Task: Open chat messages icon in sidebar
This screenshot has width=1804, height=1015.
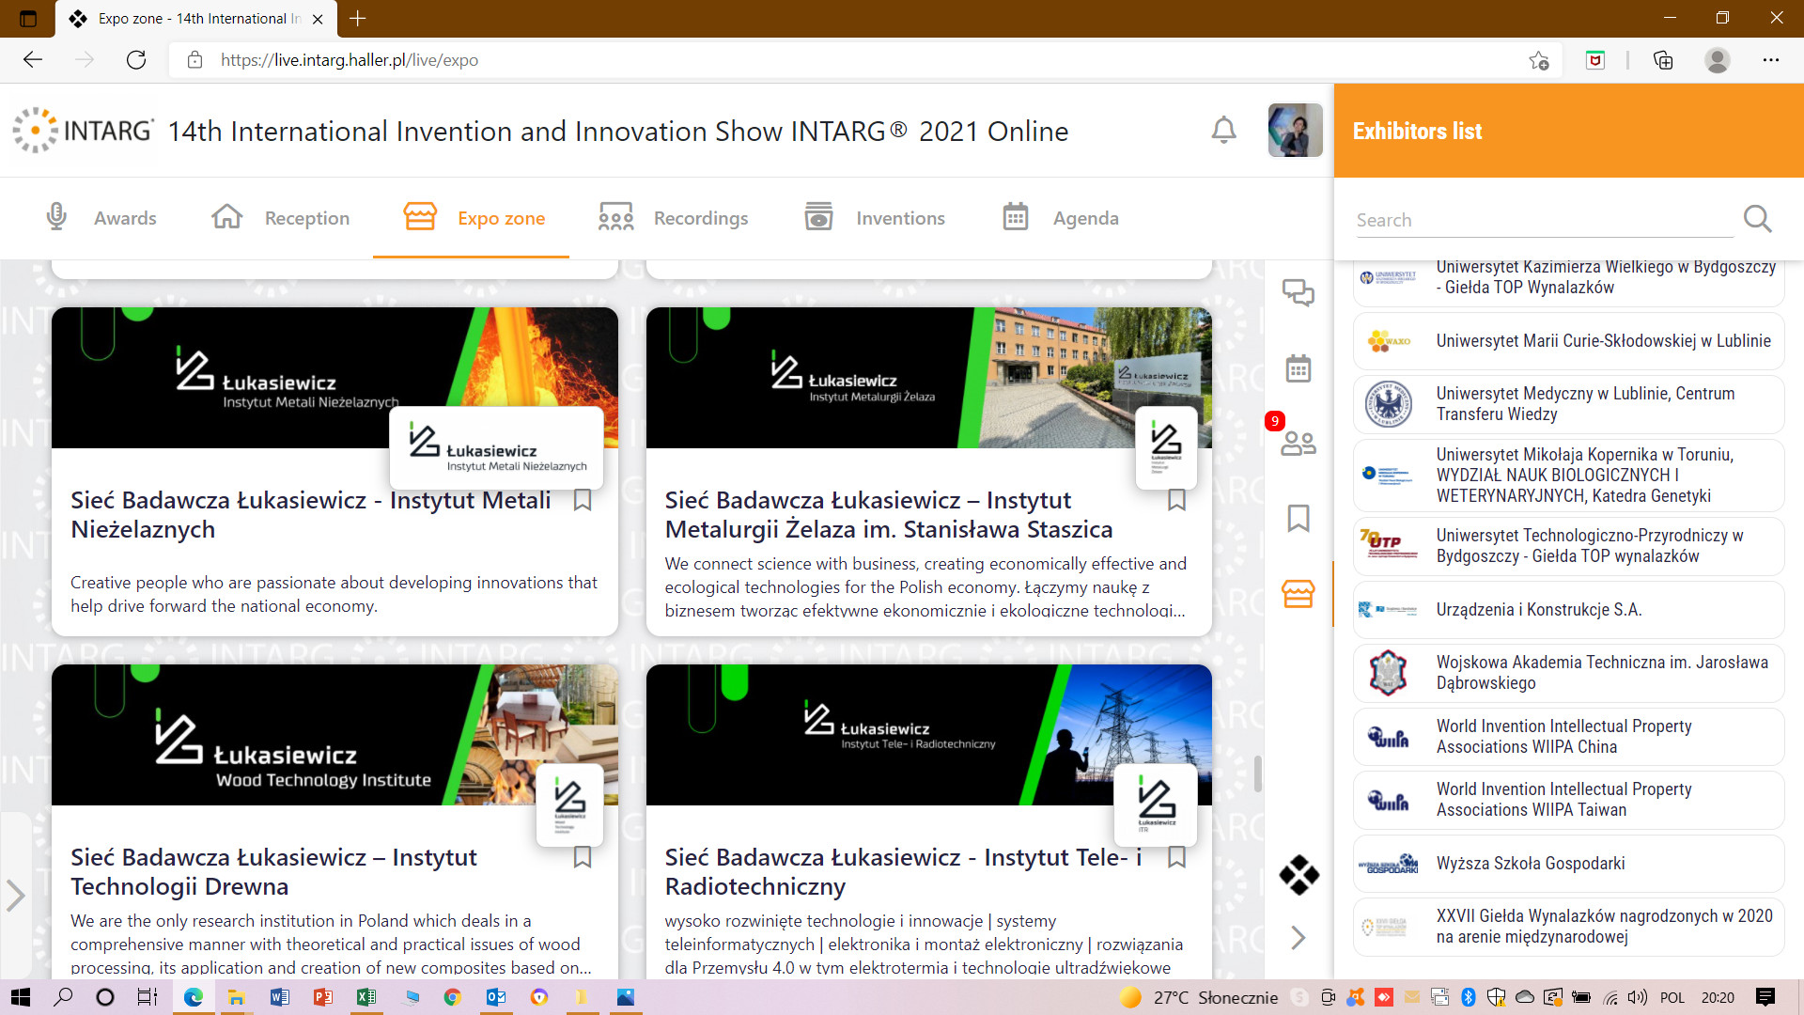Action: pos(1299,292)
